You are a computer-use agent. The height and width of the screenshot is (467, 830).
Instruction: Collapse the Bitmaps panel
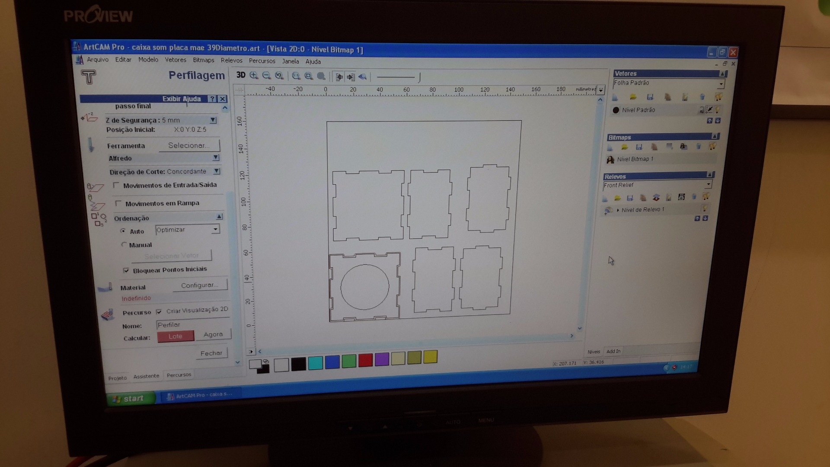(x=715, y=136)
